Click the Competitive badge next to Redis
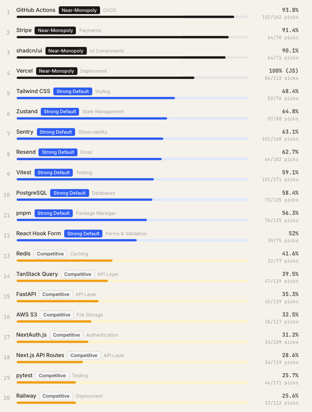Viewport: 312px width, 412px height. point(50,254)
